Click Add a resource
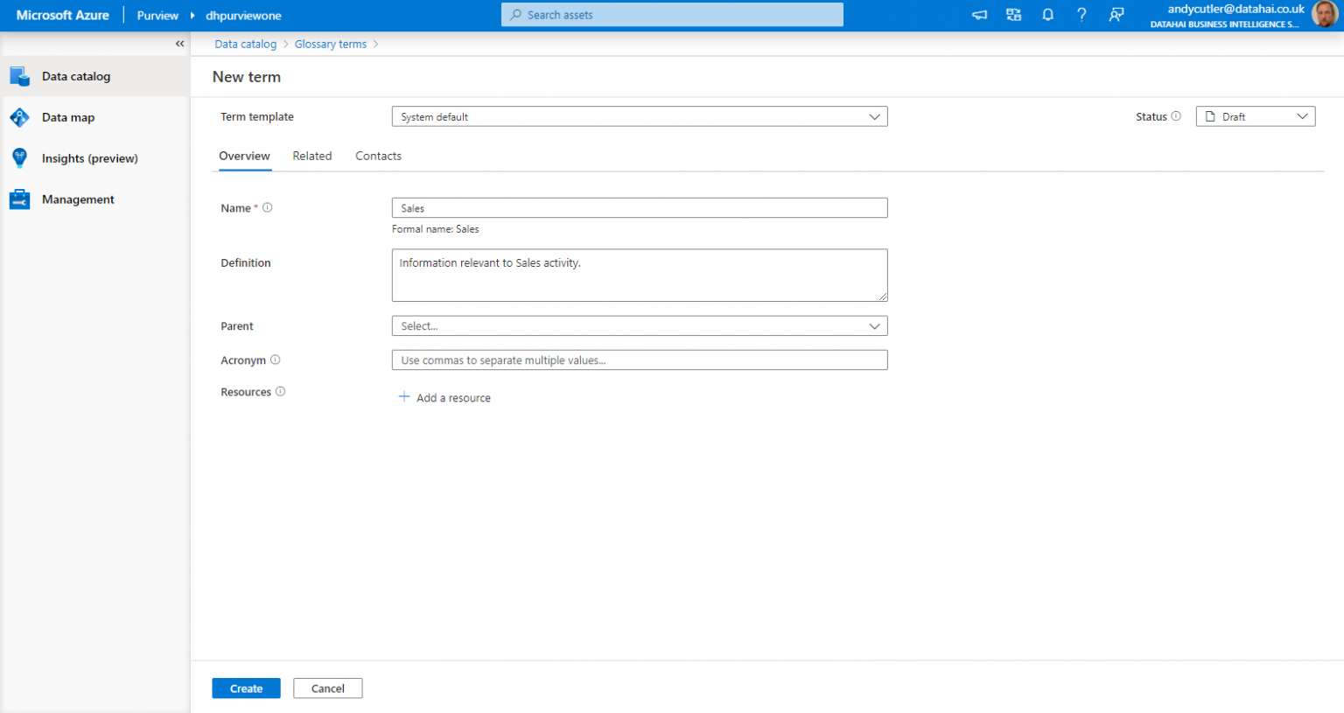This screenshot has height=713, width=1344. [444, 397]
